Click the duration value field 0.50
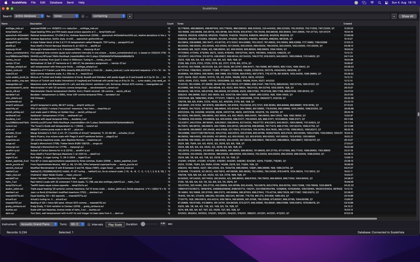Screen dimensions: 420x262 pos(163,224)
